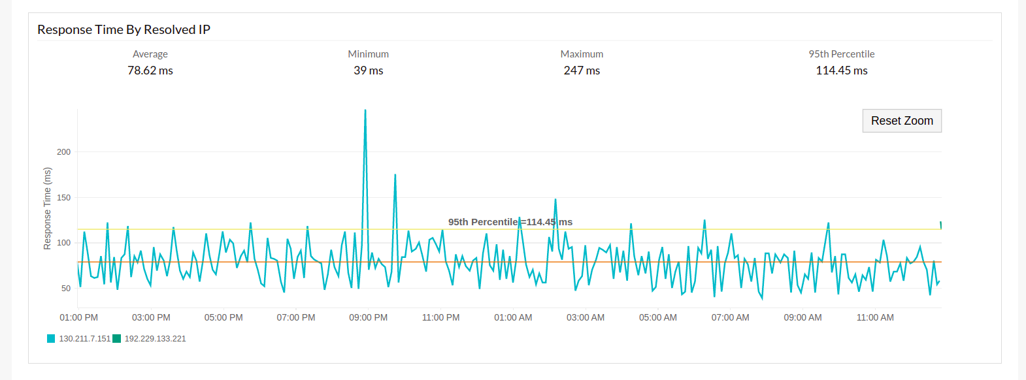Toggle the 130.211.7.151 legend color swatch

[51, 339]
